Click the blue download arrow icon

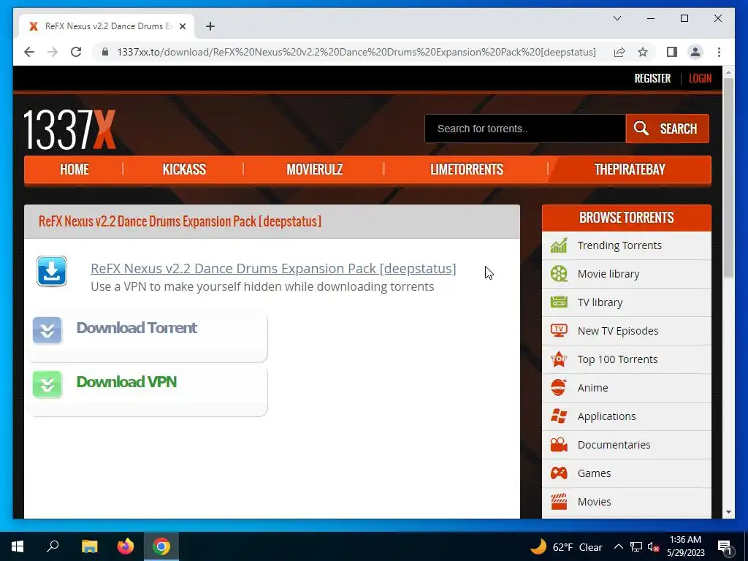click(52, 271)
